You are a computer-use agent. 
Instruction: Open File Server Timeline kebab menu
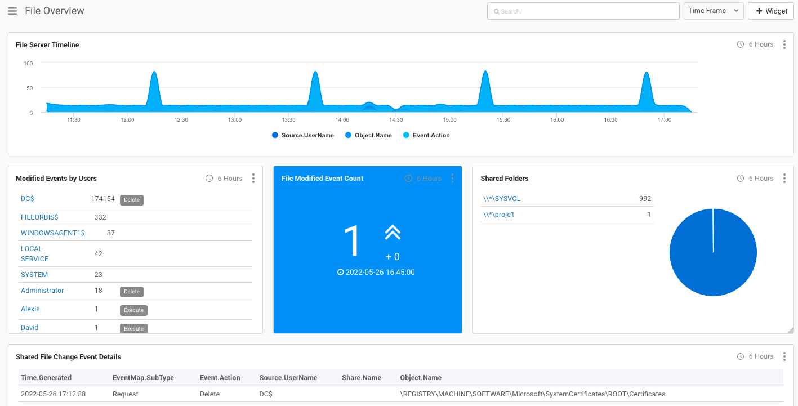[x=784, y=44]
